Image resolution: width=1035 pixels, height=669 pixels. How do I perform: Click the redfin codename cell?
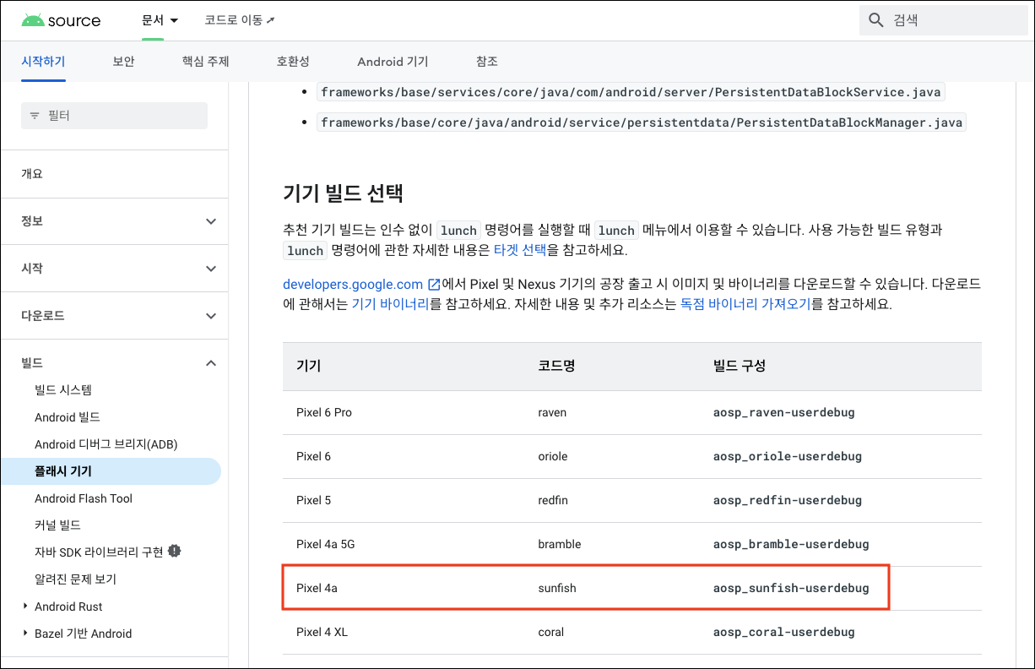point(553,501)
